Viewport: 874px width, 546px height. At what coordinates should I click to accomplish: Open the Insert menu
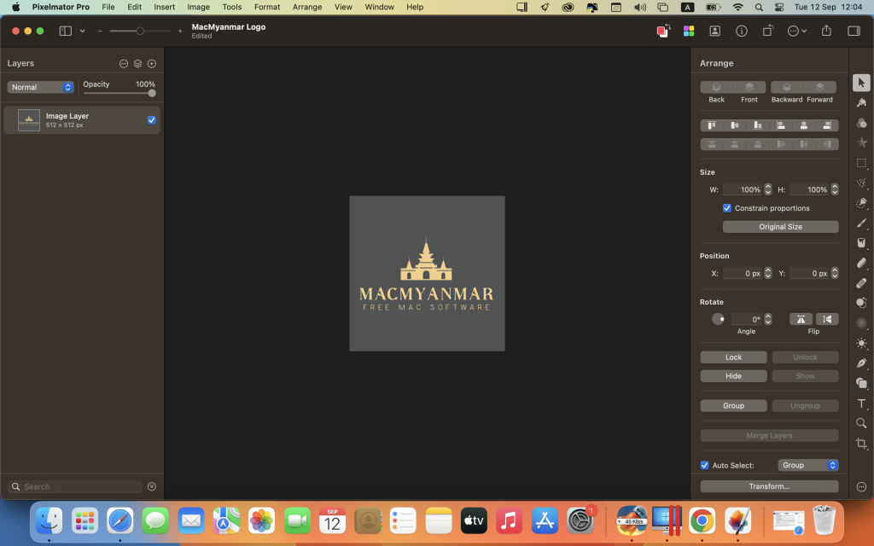coord(165,7)
